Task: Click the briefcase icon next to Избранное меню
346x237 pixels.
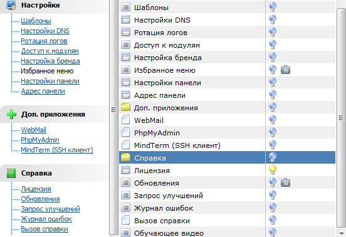Action: 285,70
